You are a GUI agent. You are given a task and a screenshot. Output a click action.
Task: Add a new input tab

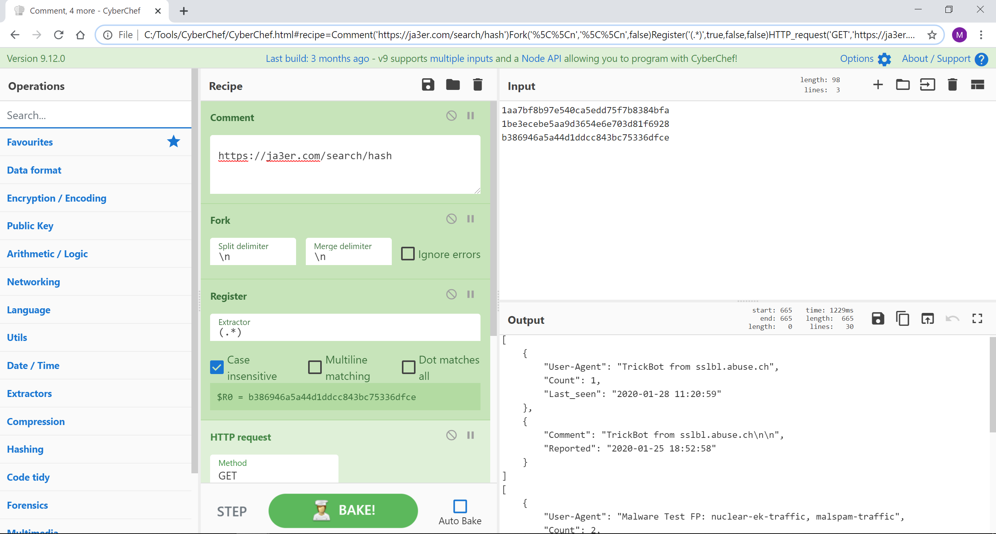pos(878,85)
